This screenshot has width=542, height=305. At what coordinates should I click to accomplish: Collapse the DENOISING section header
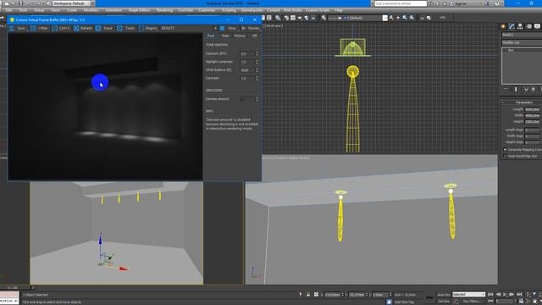(x=214, y=91)
